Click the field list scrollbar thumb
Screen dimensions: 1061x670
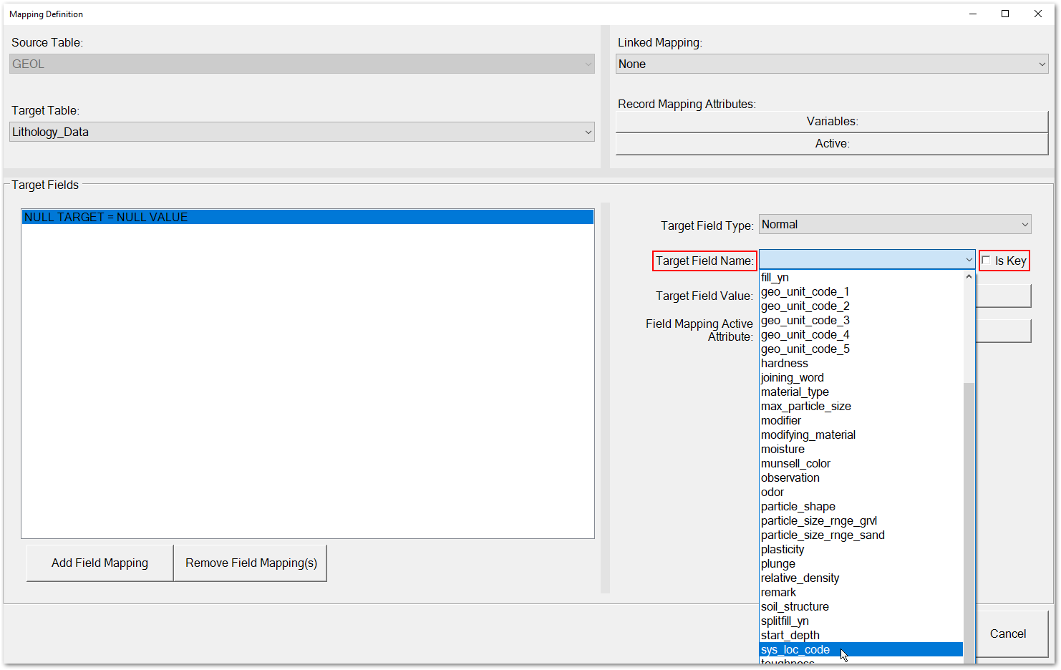tap(969, 523)
